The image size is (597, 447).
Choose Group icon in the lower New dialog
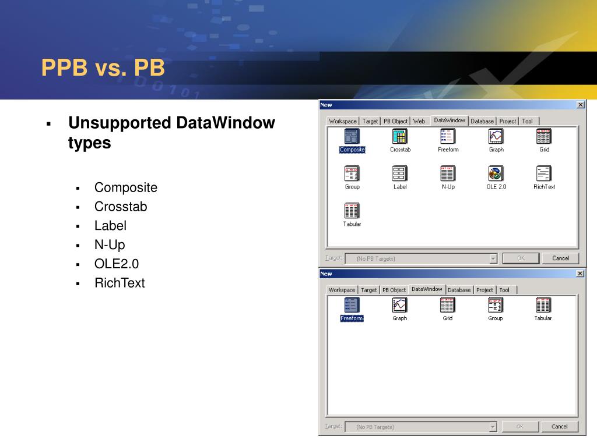point(496,305)
